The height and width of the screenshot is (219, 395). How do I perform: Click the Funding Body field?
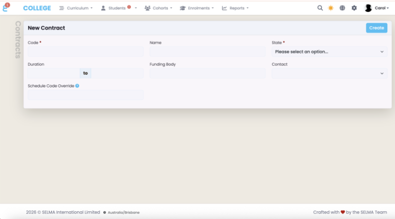207,74
